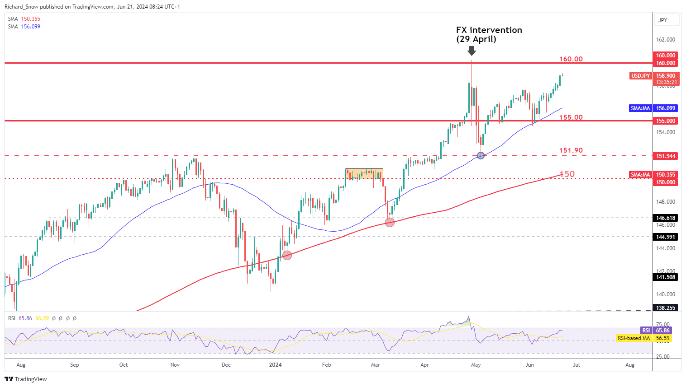
Task: Click the red circle marker in January
Action: (287, 255)
